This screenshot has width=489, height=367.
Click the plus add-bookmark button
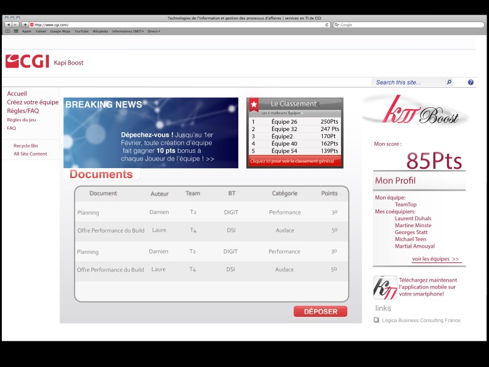pos(25,24)
